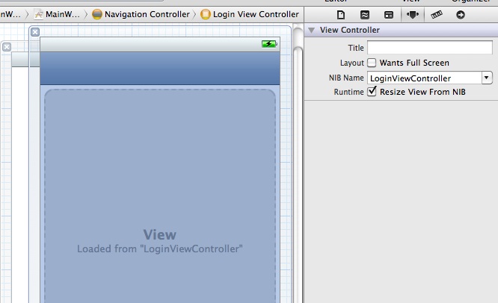The height and width of the screenshot is (303, 498).
Task: Click the Login View Controller yellow icon
Action: point(205,14)
